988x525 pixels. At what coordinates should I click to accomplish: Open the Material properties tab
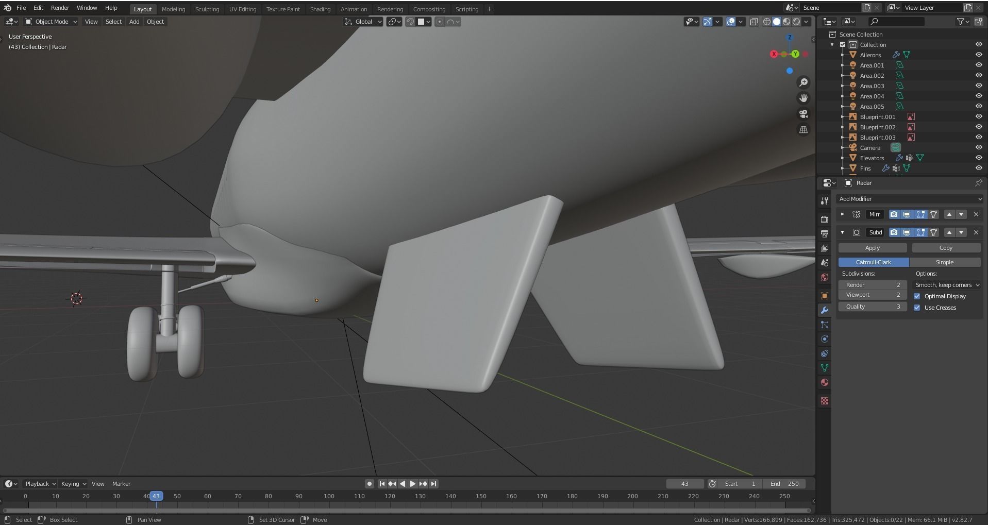pos(825,382)
